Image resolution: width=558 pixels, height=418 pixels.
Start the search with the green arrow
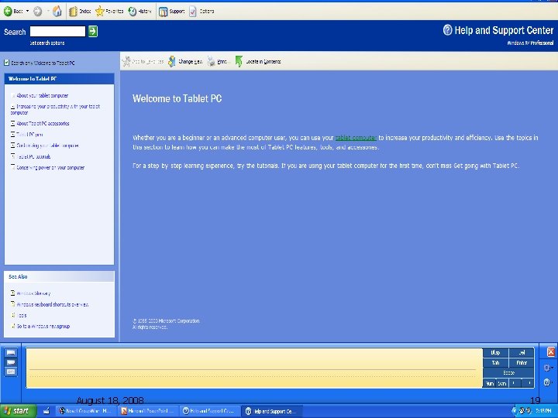click(x=93, y=31)
